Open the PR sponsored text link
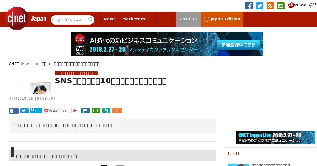 click(67, 125)
